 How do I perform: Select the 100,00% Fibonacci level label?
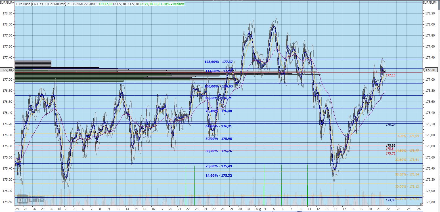tap(218, 86)
